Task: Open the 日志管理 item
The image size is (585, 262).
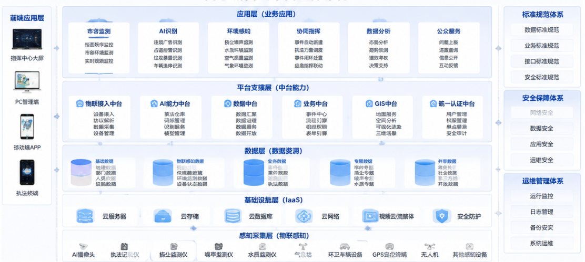Action: pyautogui.click(x=542, y=212)
